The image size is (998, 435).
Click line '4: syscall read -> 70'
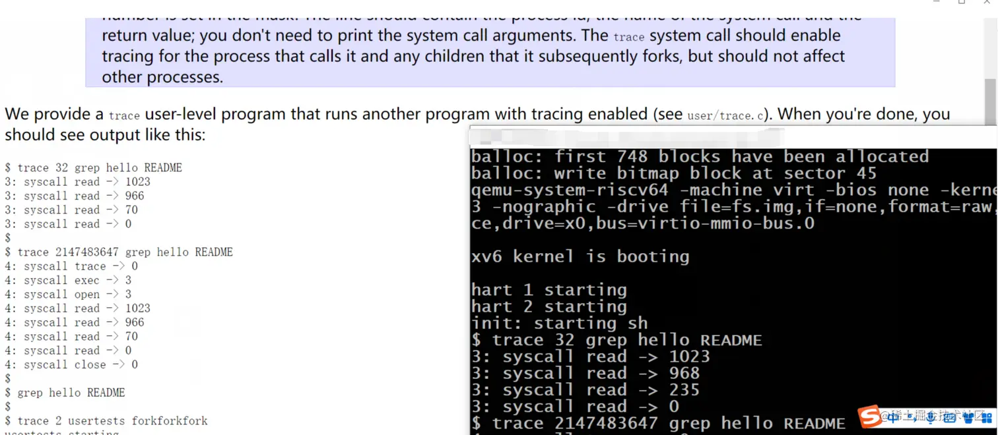(x=71, y=336)
